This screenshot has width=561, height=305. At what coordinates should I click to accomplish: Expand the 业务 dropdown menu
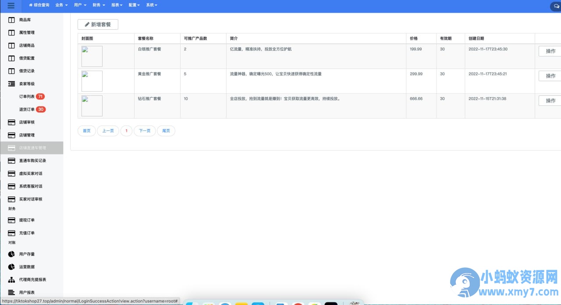[61, 5]
